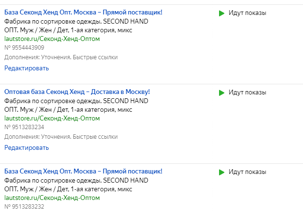Image resolution: width=303 pixels, height=212 pixels.
Task: Select the ad number № 9513283232
Action: click(24, 207)
